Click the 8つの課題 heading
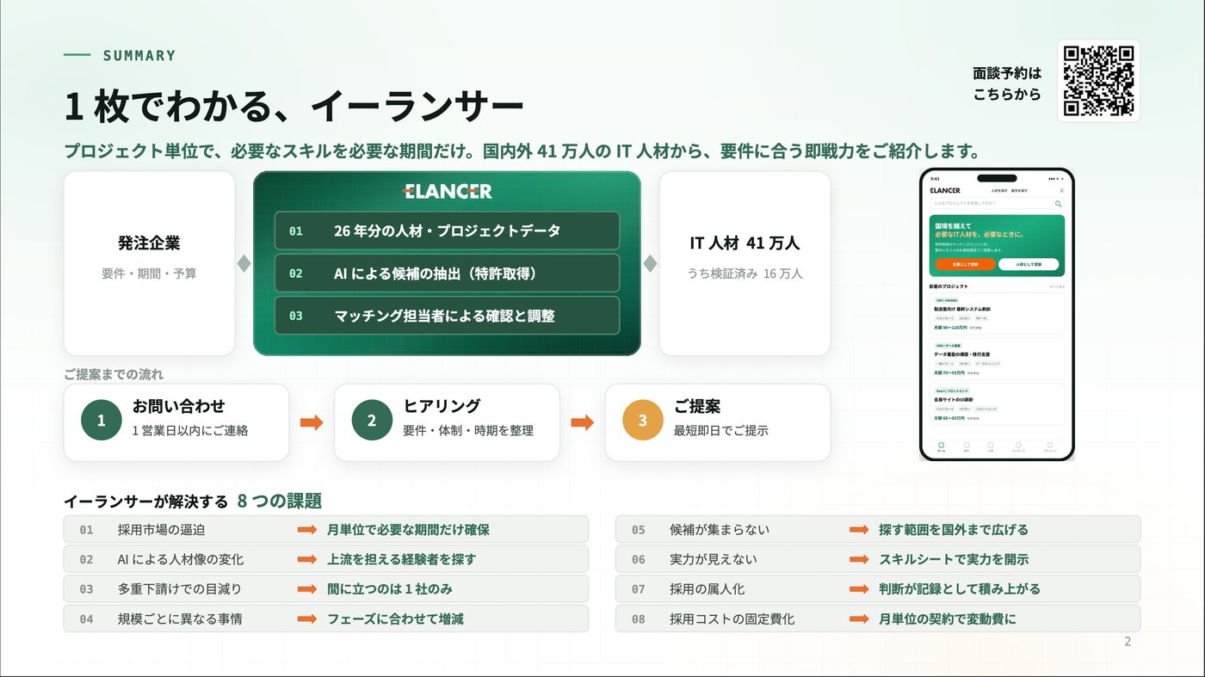The width and height of the screenshot is (1205, 677). tap(280, 501)
